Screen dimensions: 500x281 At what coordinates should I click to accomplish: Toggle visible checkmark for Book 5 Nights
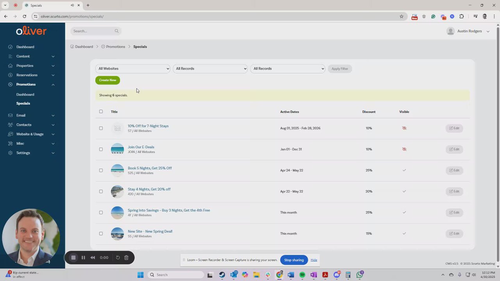click(404, 170)
